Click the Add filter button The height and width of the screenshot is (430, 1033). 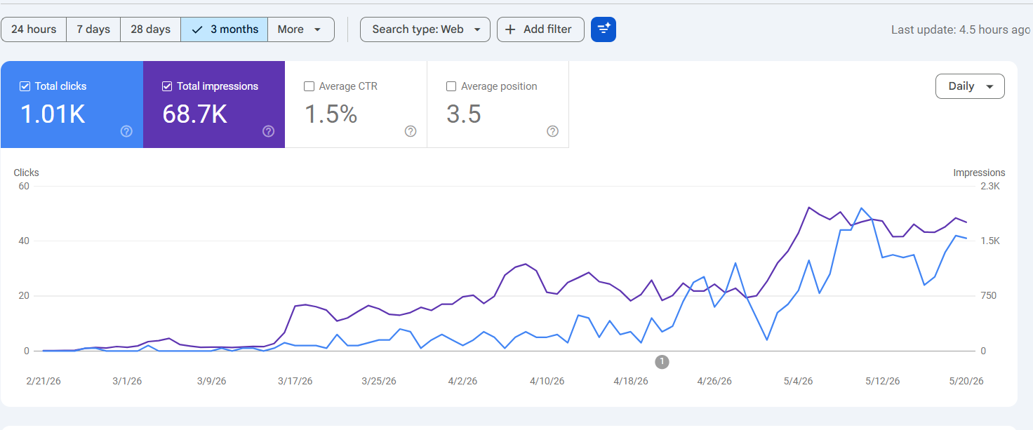[x=540, y=29]
